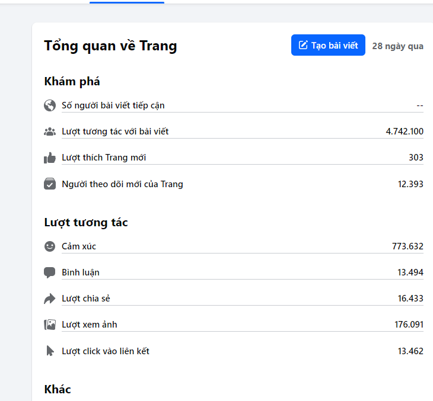Select the 773.632 reactions count

pos(407,246)
